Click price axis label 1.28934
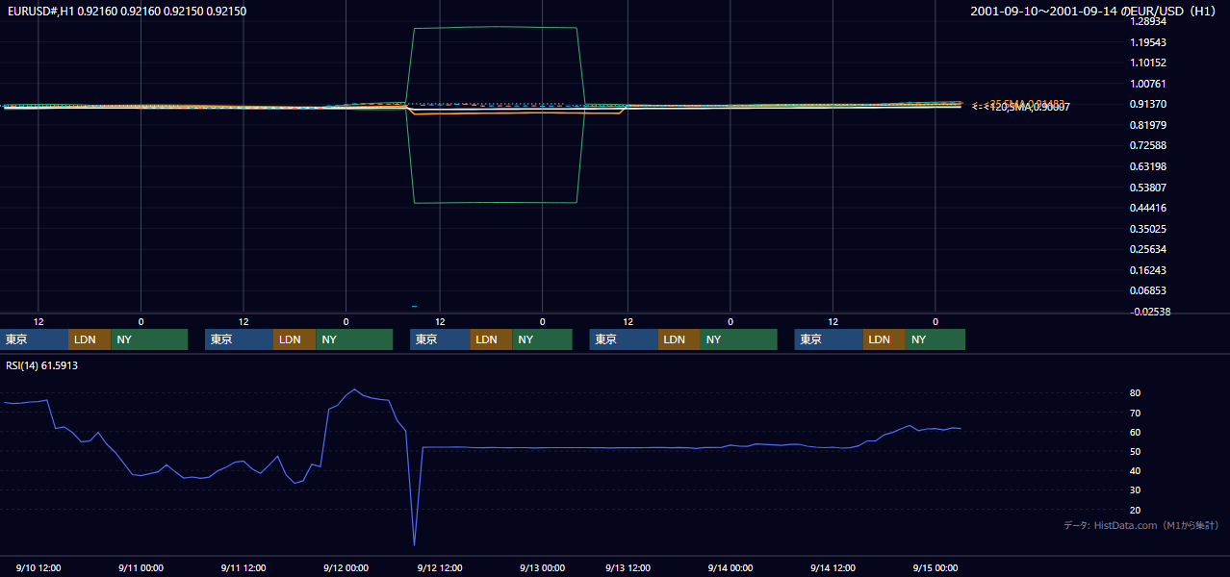 (1148, 21)
